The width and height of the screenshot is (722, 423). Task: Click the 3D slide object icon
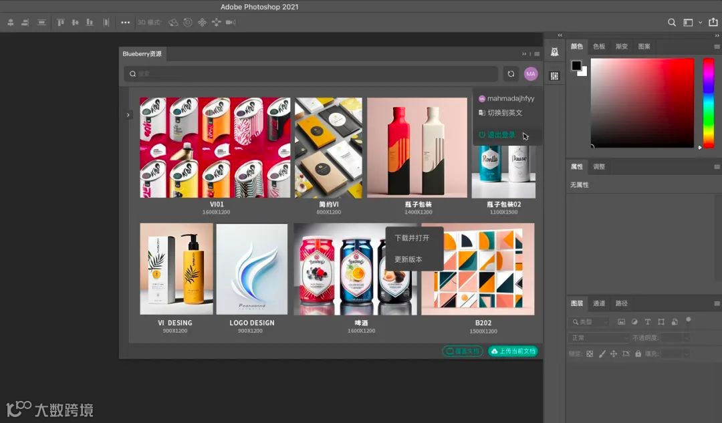(217, 22)
